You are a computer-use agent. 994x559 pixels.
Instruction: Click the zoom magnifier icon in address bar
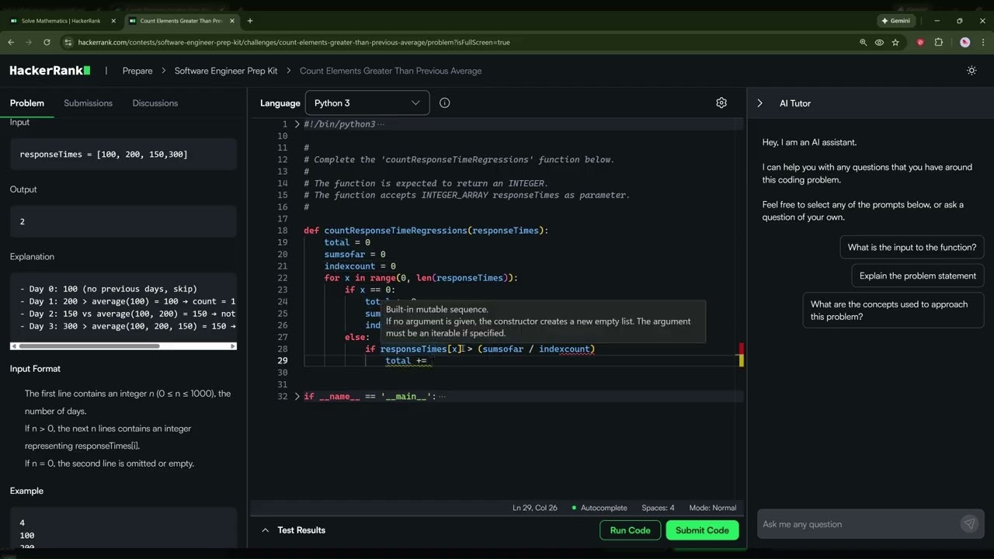(x=863, y=43)
